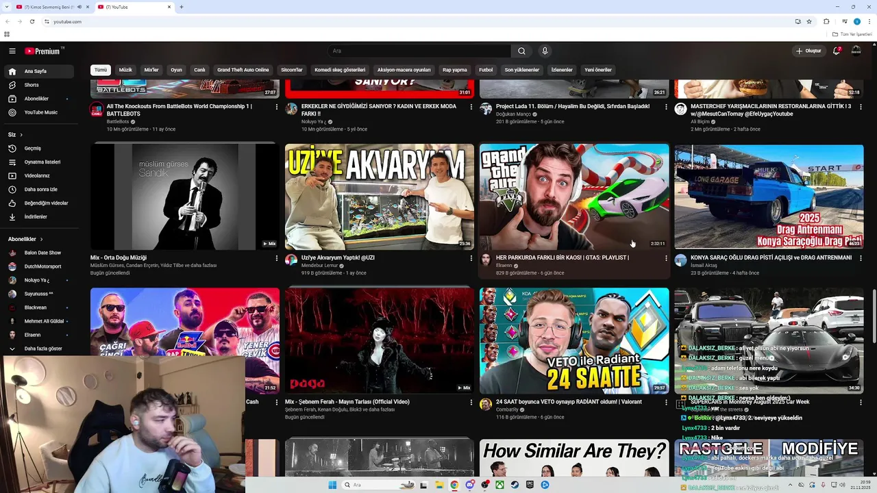The height and width of the screenshot is (493, 877).
Task: Open the YouTube hamburger guide menu
Action: [12, 51]
